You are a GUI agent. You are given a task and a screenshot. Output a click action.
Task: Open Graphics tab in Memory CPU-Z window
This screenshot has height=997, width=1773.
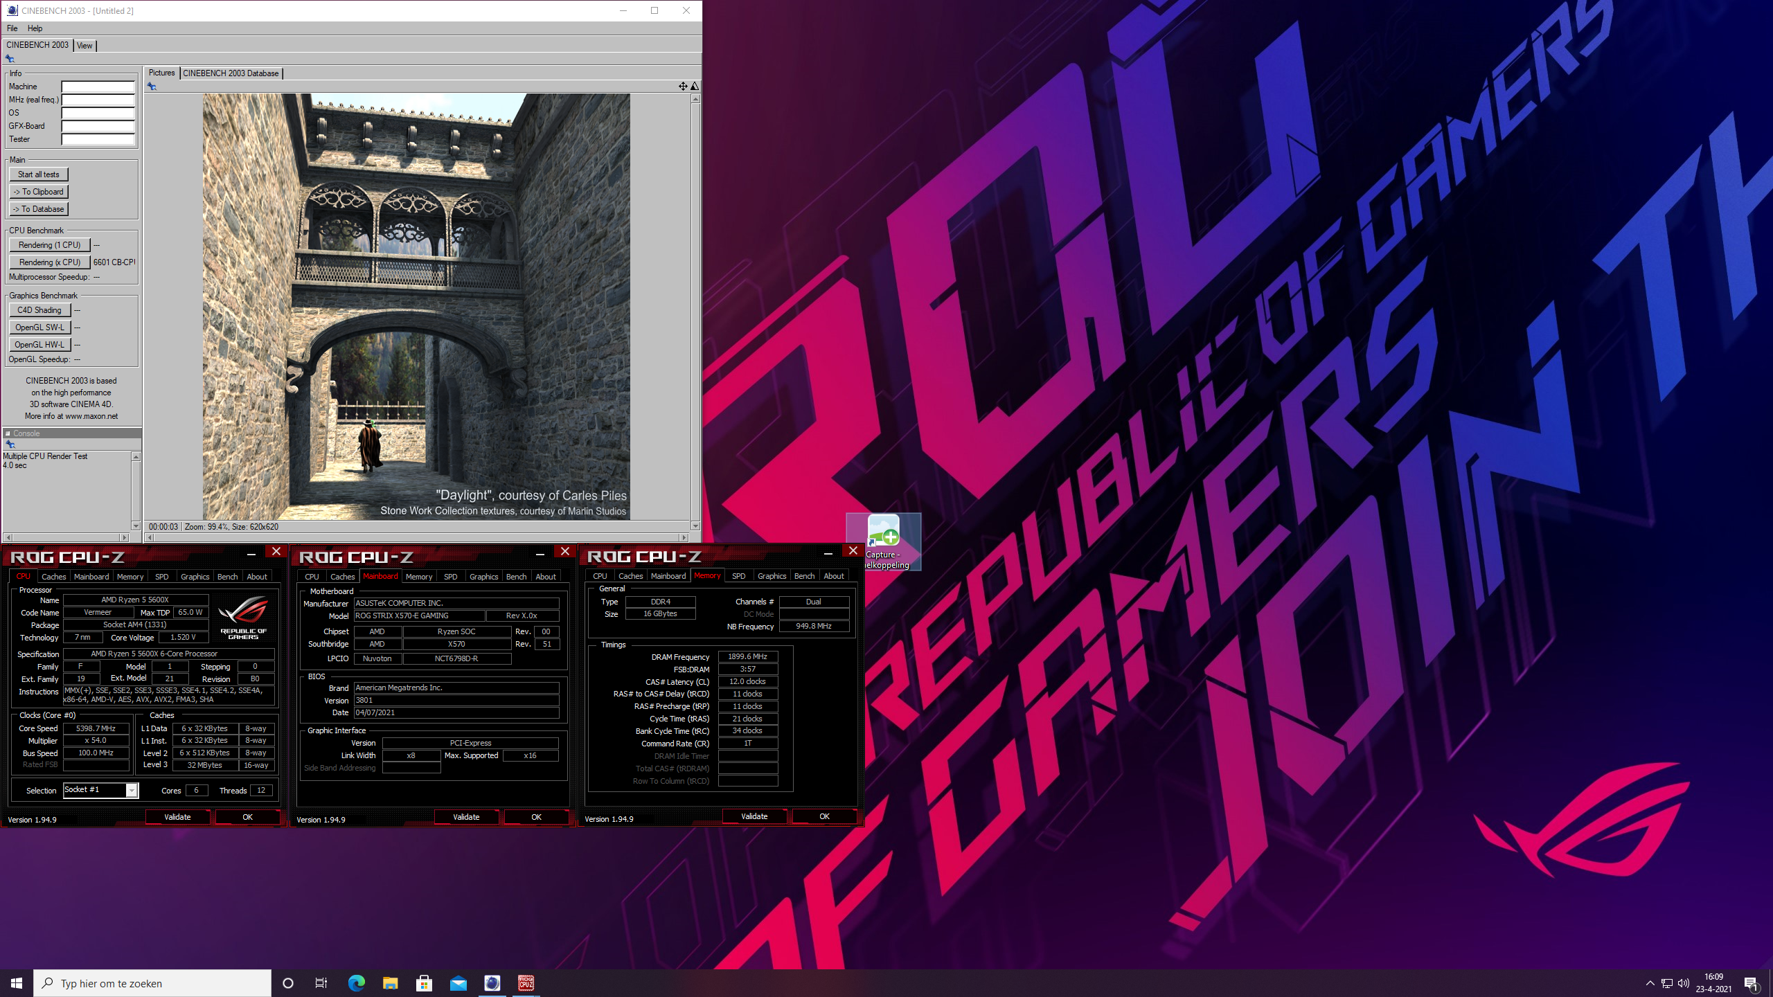[772, 576]
